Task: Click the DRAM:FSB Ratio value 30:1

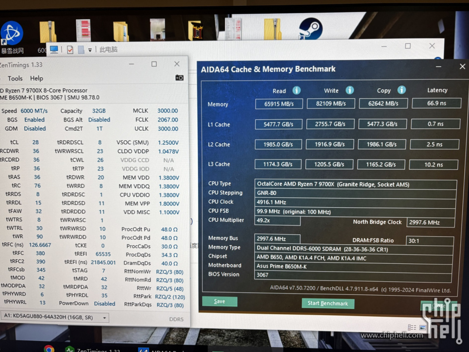Action: point(430,241)
